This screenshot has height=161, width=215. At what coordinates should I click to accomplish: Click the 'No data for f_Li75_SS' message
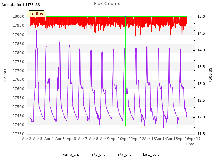[x=21, y=5]
